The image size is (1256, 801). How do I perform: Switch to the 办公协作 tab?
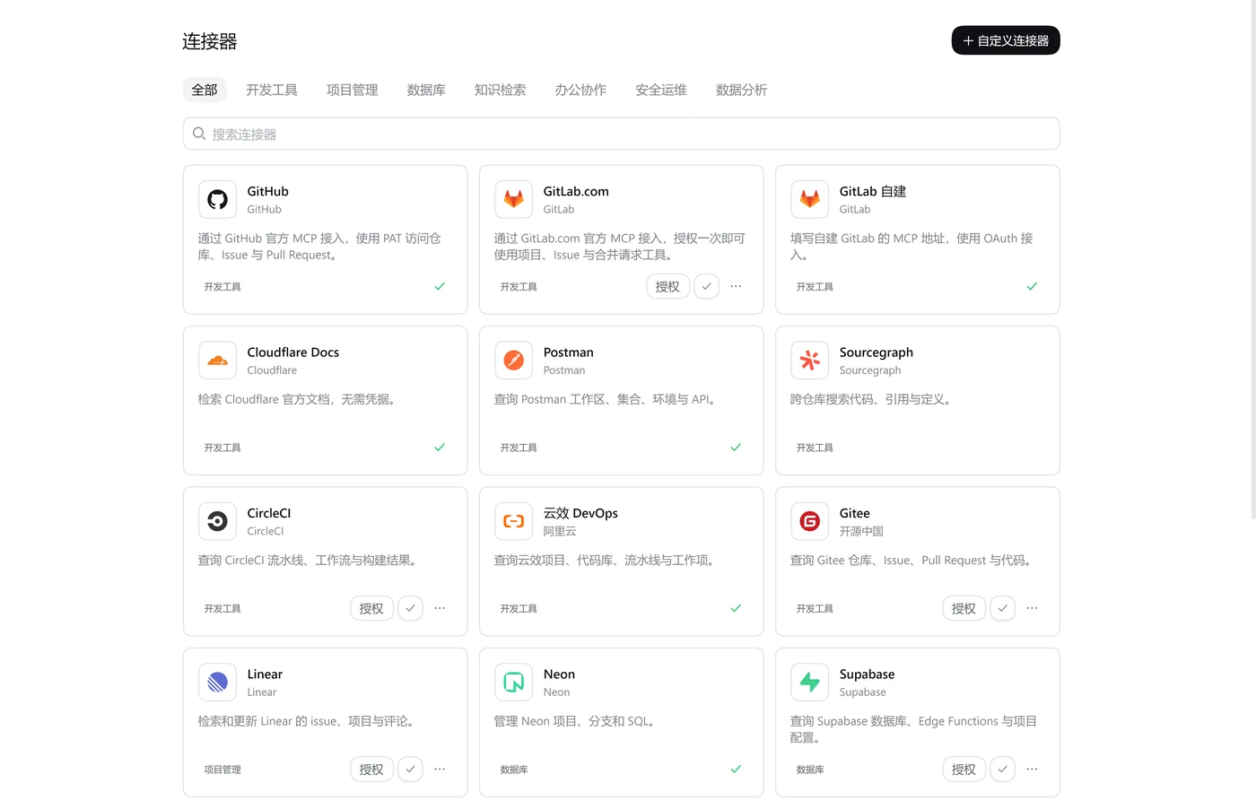point(580,90)
